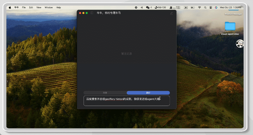Switch to the 问答 mode

point(105,93)
